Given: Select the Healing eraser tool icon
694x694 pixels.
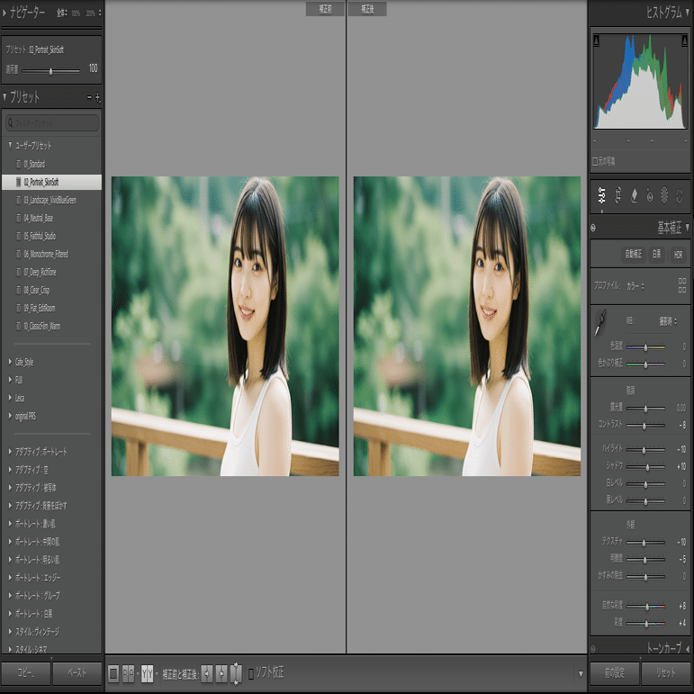Looking at the screenshot, I should coord(634,195).
